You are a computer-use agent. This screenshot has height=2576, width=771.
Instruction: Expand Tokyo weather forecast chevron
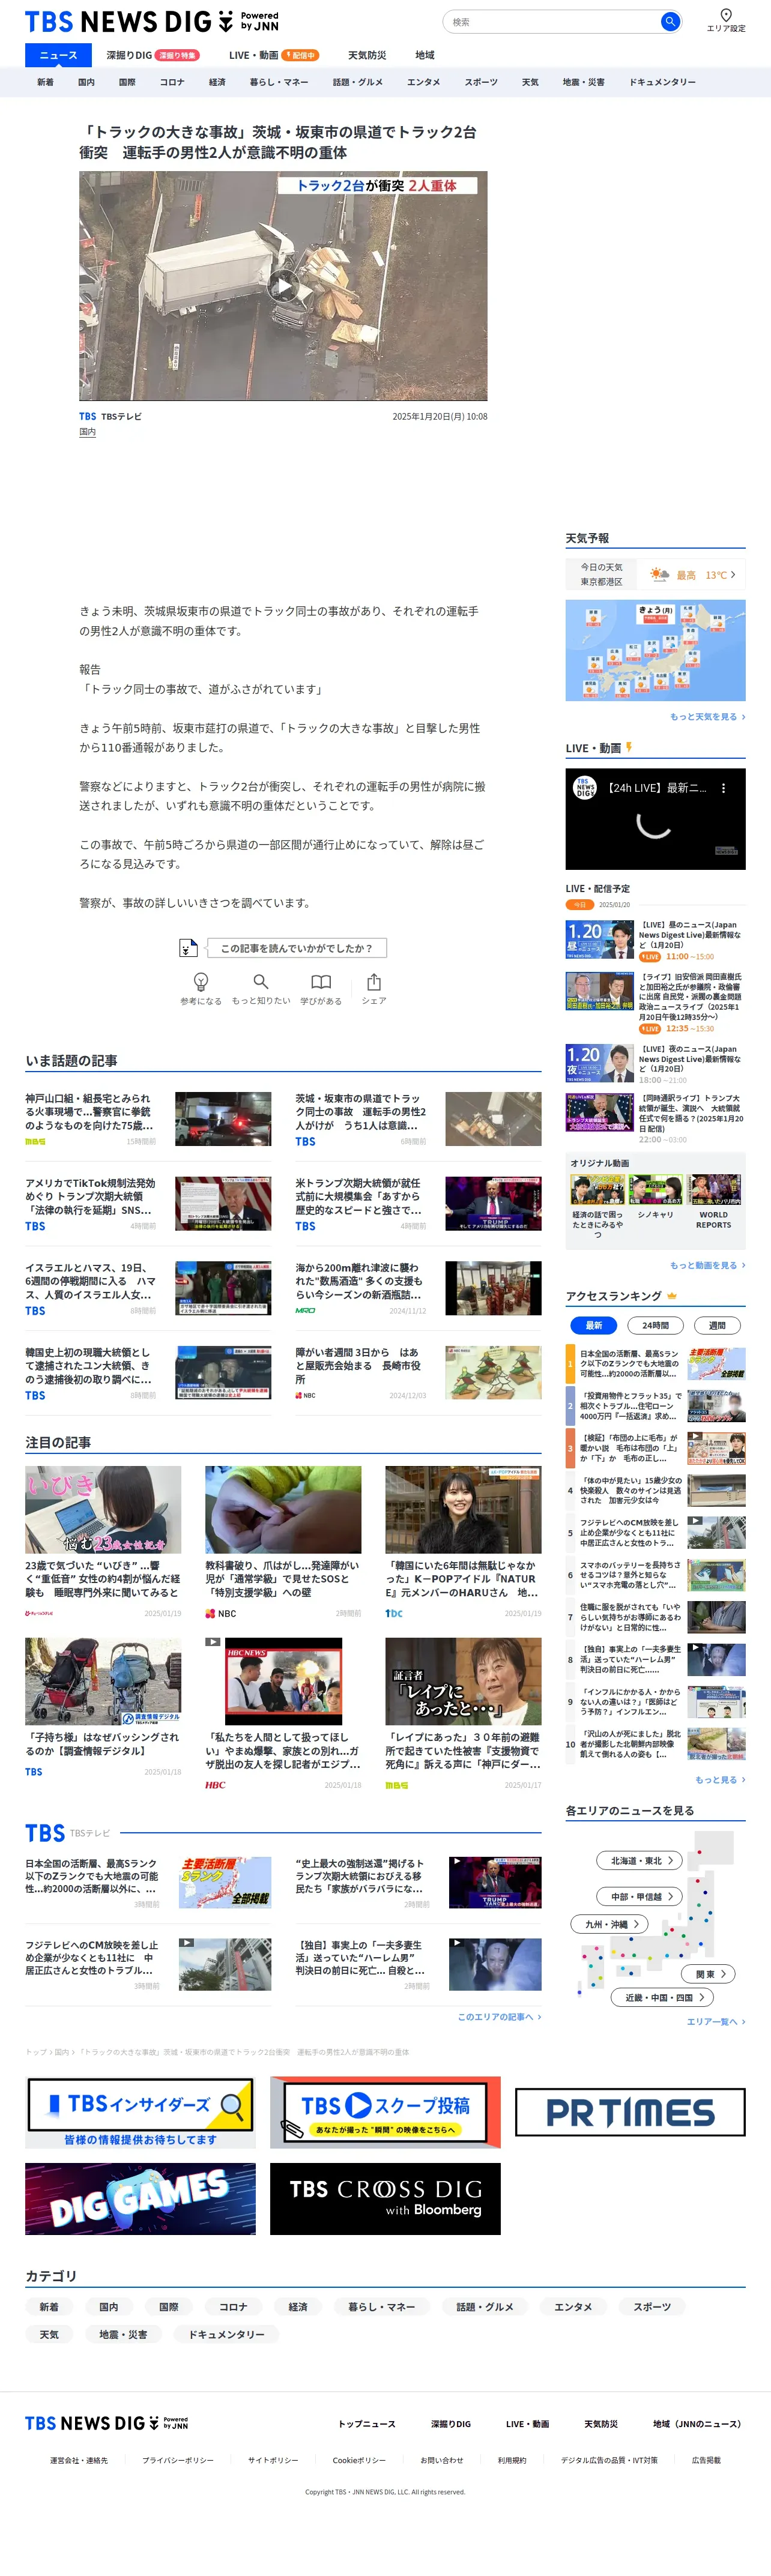click(733, 574)
